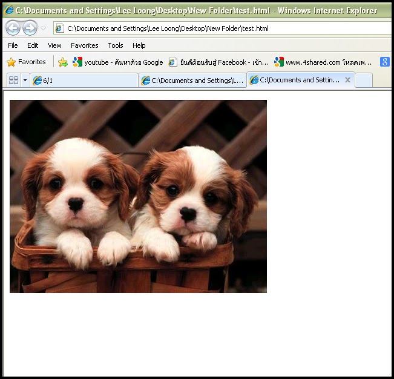
Task: Open the Quick Tabs grid button
Action: coord(13,81)
